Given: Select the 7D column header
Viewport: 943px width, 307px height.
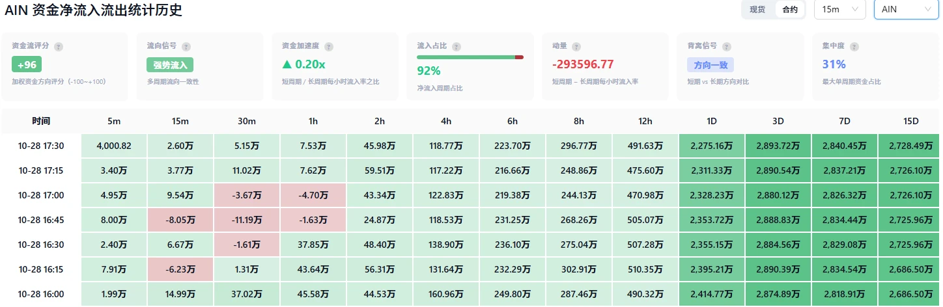Looking at the screenshot, I should point(845,121).
